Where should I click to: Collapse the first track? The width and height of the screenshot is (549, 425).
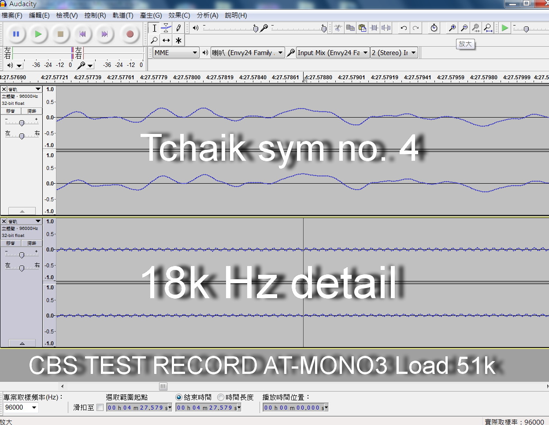click(x=22, y=211)
